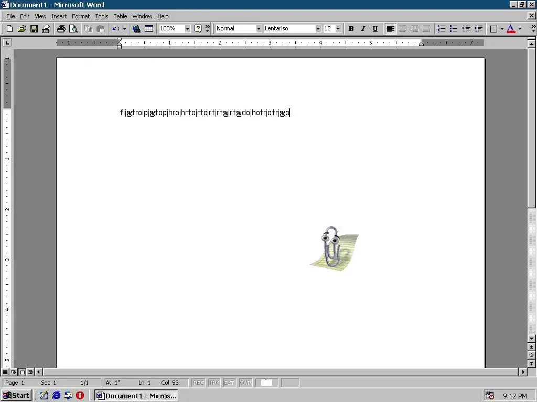Open the Format menu
Viewport: 537px width, 402px height.
pos(81,16)
